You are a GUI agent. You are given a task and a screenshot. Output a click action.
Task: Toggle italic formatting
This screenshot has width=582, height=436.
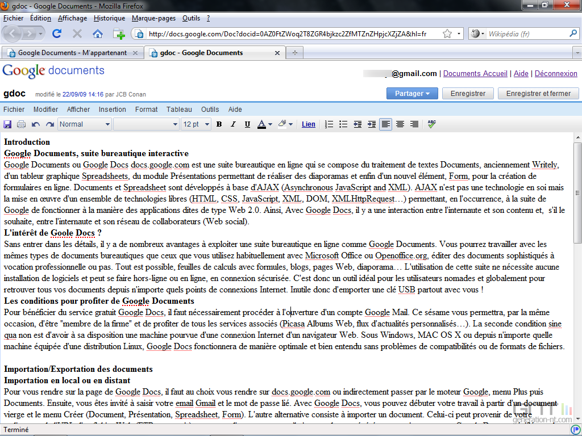coord(233,124)
